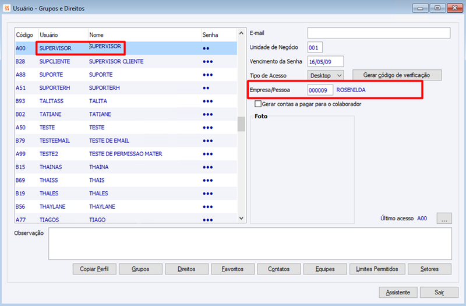Select user TATIANE with code B02
Screen dimensions: 466x306
click(x=126, y=114)
